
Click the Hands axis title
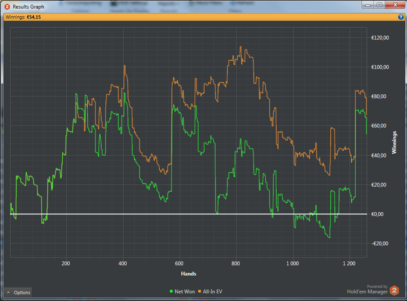click(188, 274)
